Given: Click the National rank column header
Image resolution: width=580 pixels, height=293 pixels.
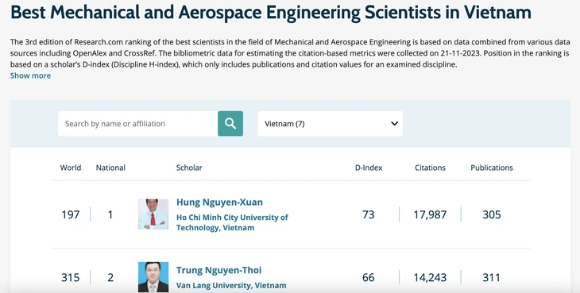Looking at the screenshot, I should click(x=110, y=168).
